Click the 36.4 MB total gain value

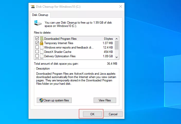[112, 64]
